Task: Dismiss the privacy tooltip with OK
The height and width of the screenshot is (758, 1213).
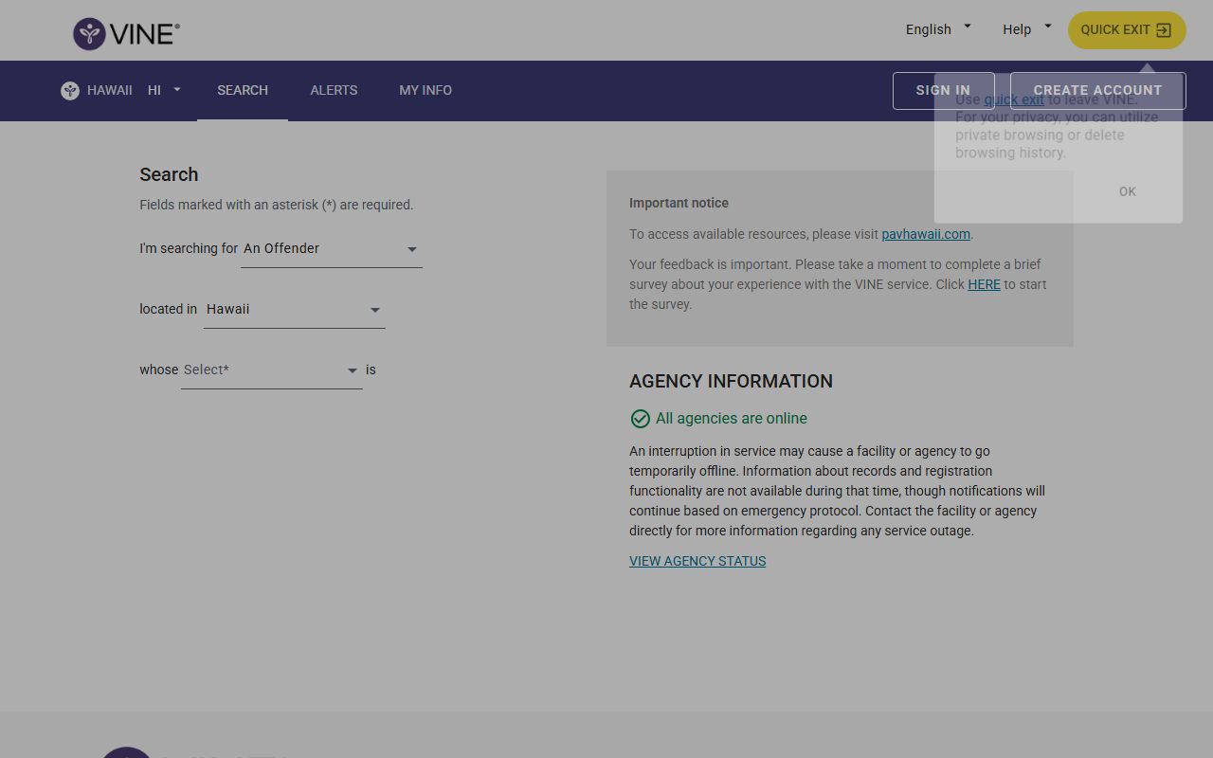Action: 1127,191
